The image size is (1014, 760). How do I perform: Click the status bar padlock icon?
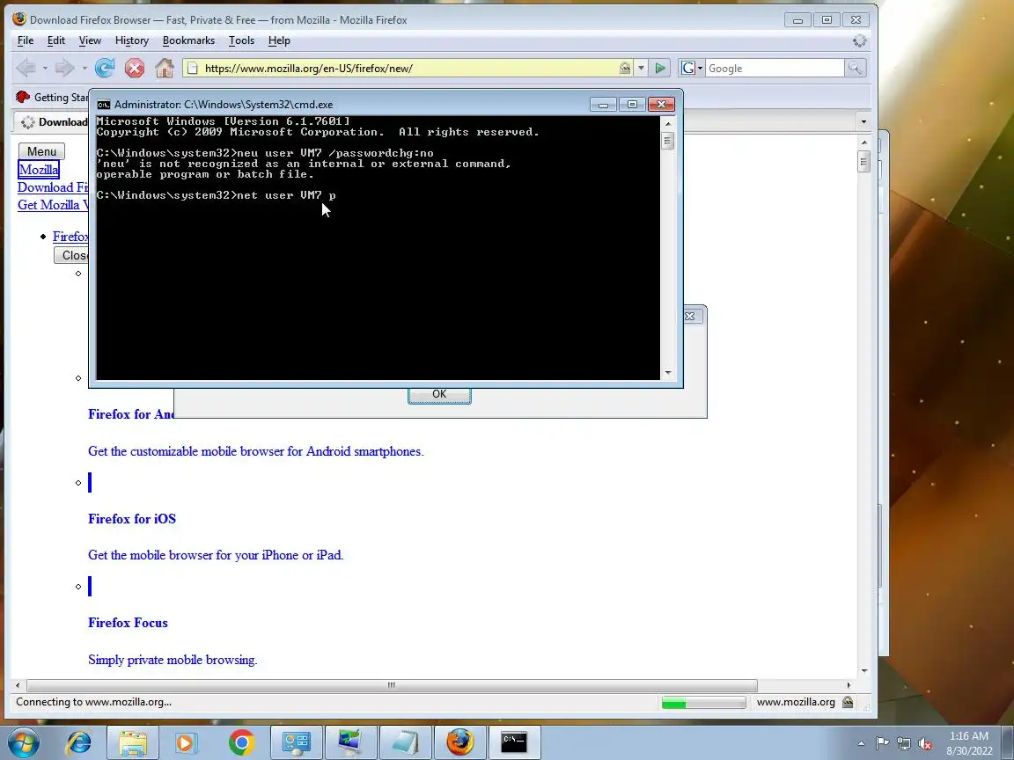[848, 702]
